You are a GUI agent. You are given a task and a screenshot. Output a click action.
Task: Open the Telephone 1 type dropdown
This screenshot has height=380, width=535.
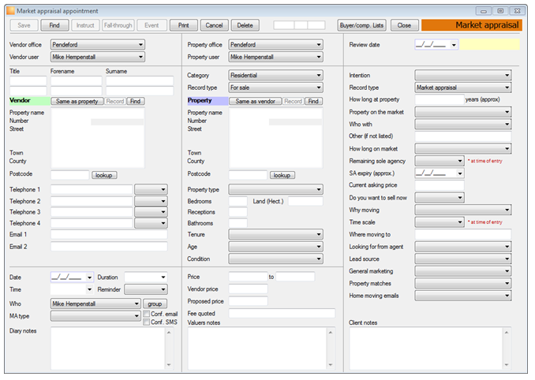[151, 189]
